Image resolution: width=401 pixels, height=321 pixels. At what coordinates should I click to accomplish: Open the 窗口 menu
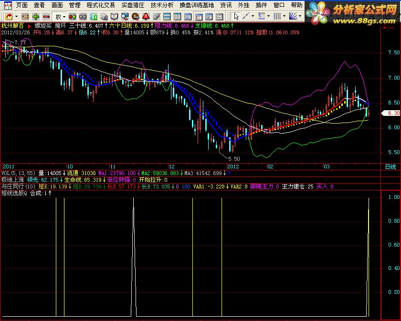[x=279, y=5]
